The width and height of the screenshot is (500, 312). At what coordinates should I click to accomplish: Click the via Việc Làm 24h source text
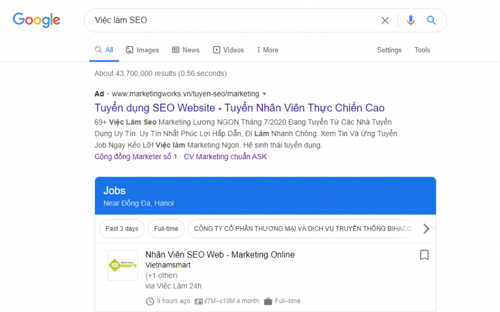(x=173, y=286)
